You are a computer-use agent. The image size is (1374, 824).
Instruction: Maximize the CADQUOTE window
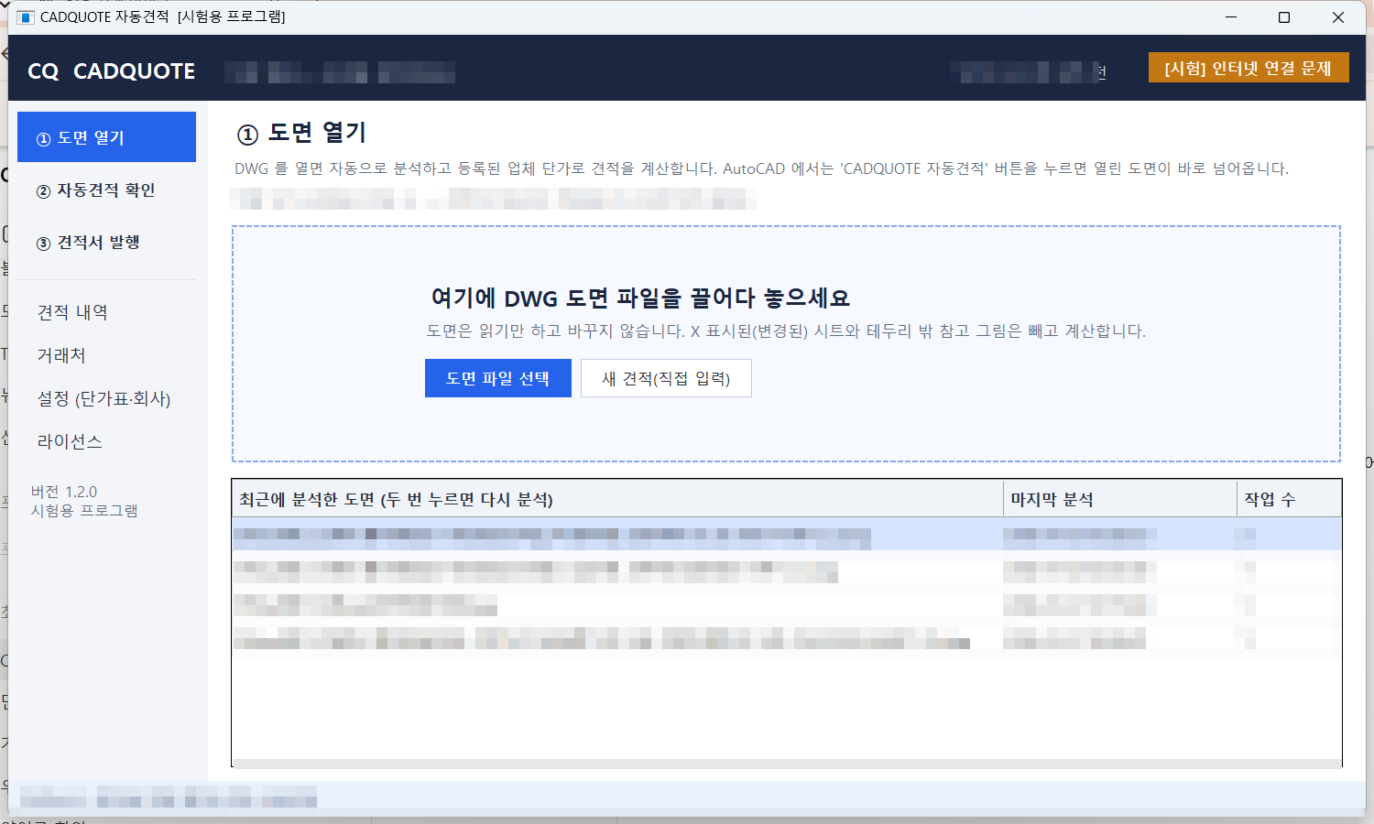(1284, 17)
